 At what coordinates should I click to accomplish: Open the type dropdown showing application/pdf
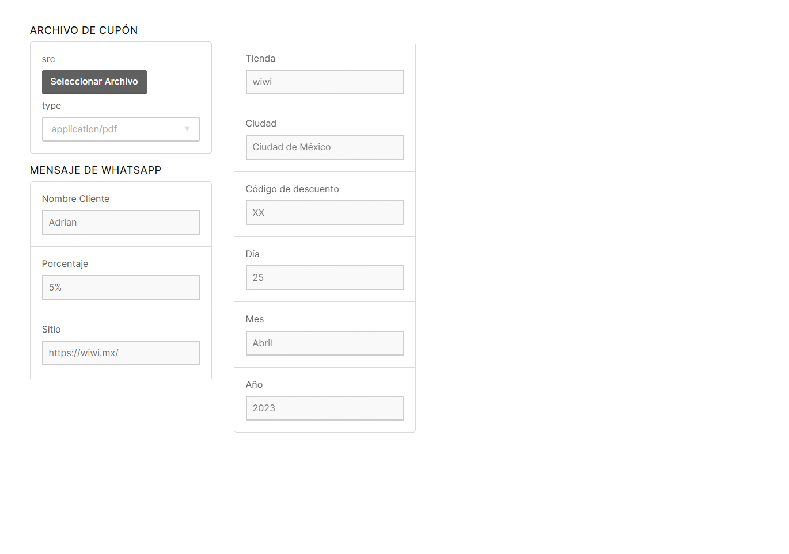pos(121,129)
